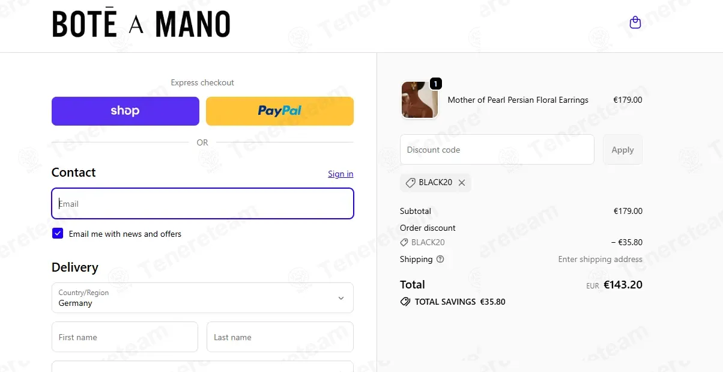Select the Last name field
The width and height of the screenshot is (723, 372).
click(280, 337)
